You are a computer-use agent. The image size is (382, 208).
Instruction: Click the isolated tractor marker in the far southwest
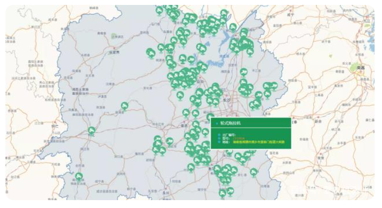(79, 177)
